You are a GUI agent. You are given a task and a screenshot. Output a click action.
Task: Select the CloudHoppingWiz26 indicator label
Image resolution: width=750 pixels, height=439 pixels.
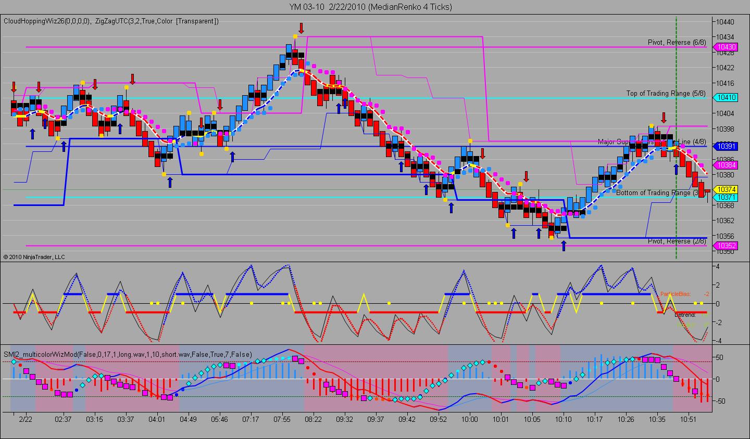[x=47, y=21]
